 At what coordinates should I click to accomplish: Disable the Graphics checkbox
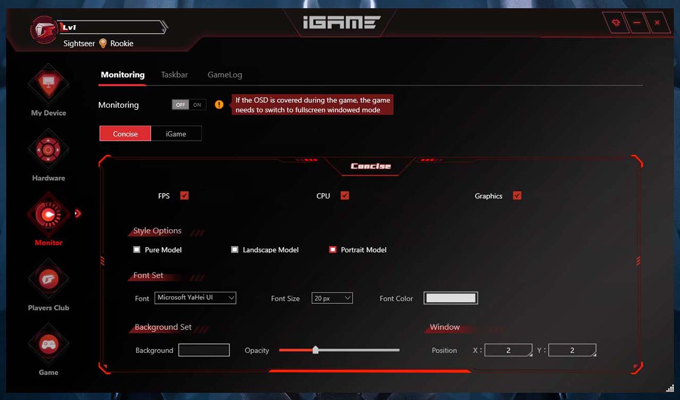[517, 195]
